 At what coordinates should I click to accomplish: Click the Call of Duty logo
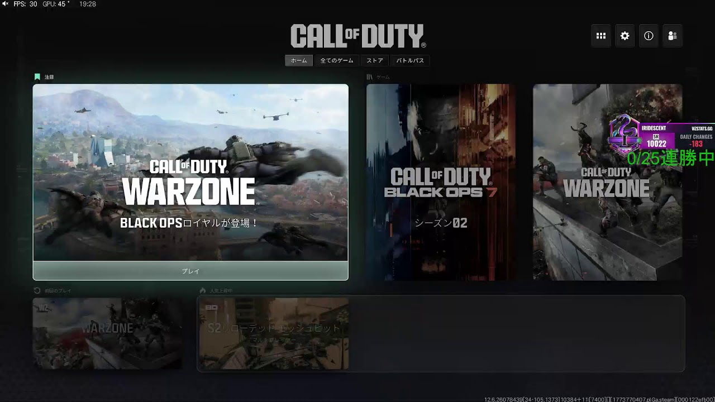tap(358, 36)
